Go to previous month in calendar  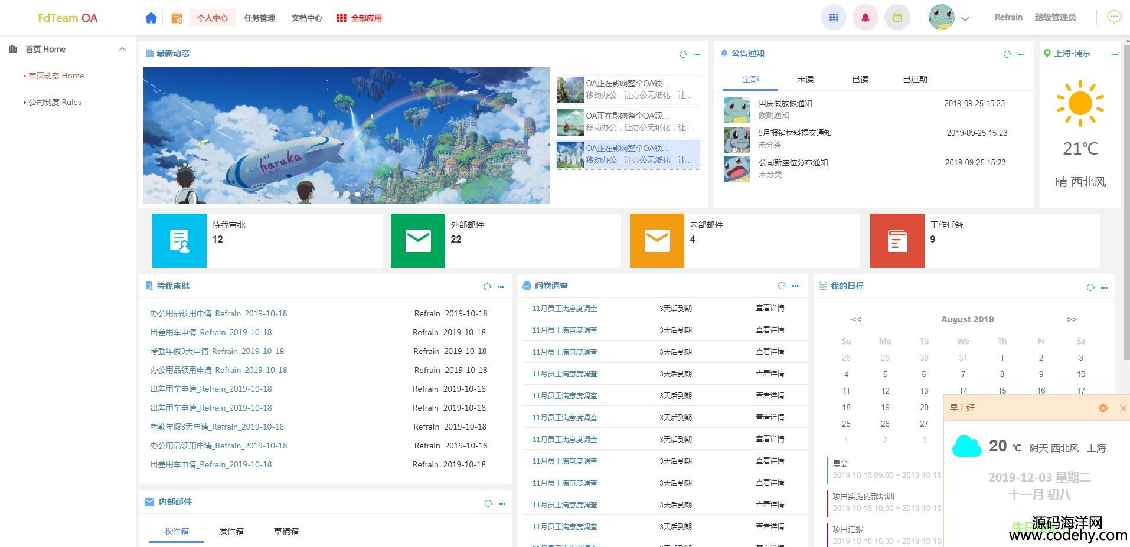click(856, 319)
